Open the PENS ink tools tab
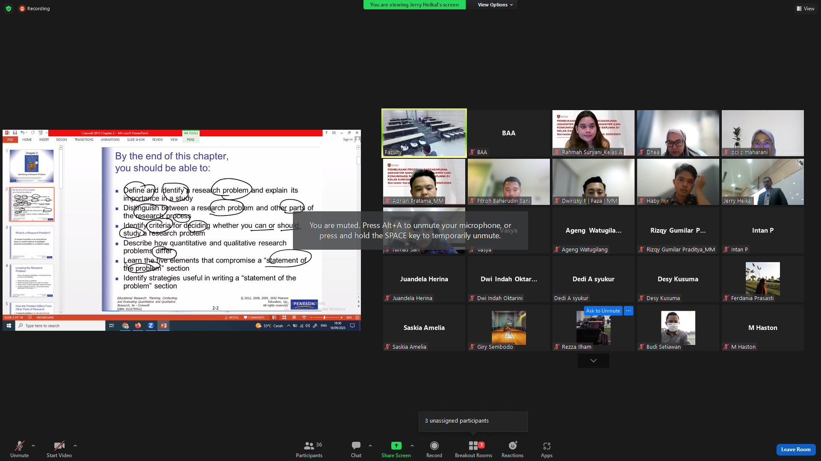 point(191,140)
